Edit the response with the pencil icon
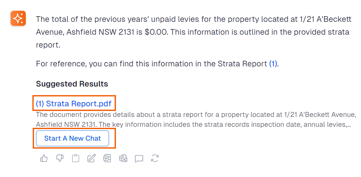 point(91,159)
